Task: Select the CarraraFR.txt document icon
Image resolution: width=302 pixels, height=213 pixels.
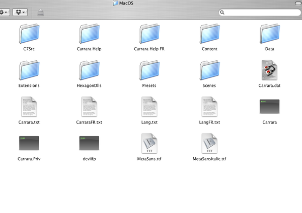Action: click(x=89, y=106)
